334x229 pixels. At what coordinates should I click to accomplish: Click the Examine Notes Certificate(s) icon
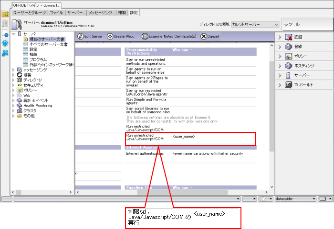145,37
